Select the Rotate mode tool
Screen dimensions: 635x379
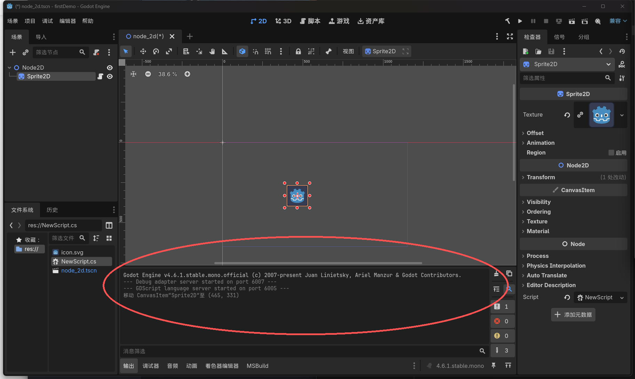[x=156, y=52]
